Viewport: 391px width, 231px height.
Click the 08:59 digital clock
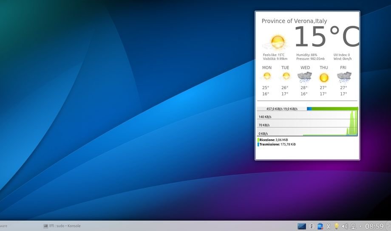pyautogui.click(x=374, y=226)
